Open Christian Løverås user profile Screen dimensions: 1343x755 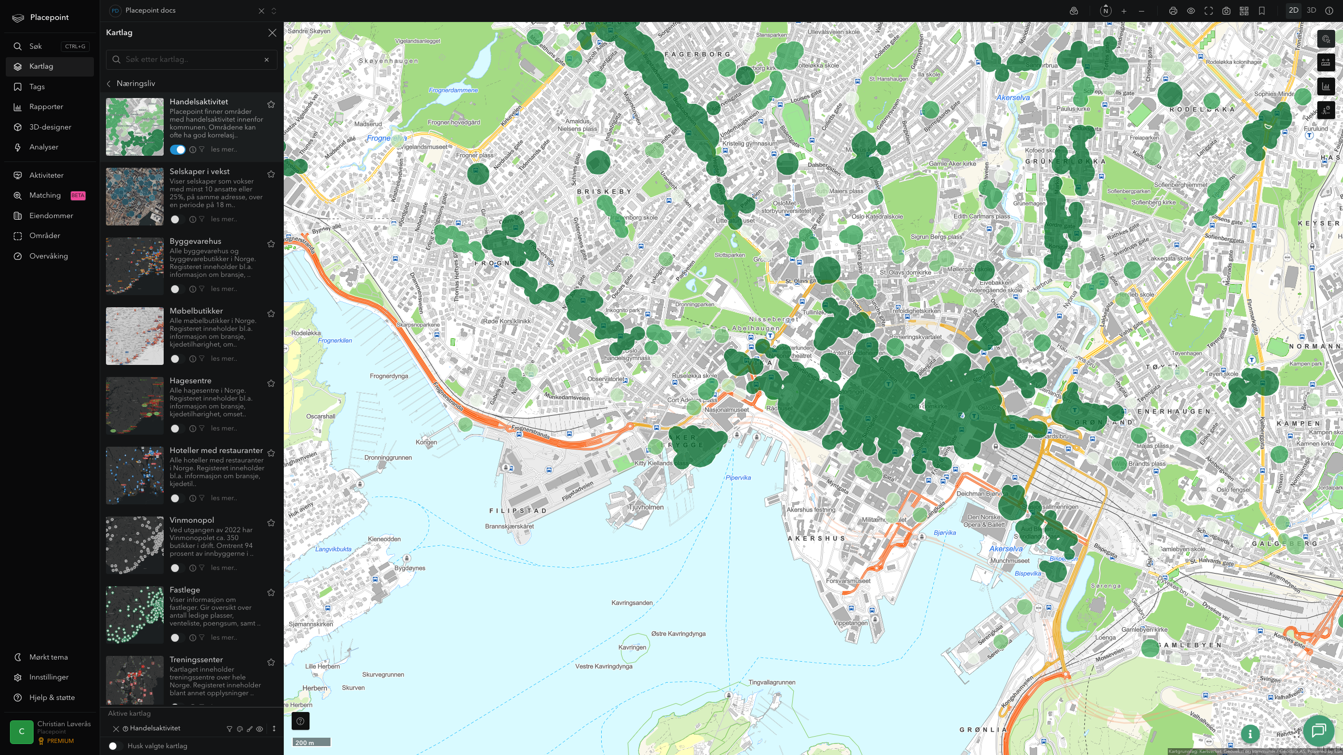pos(50,732)
